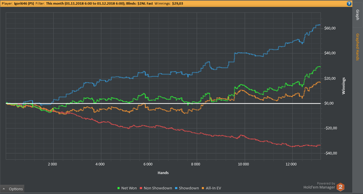Toggle the Net Won legend entry
This screenshot has width=363, height=194.
point(127,188)
